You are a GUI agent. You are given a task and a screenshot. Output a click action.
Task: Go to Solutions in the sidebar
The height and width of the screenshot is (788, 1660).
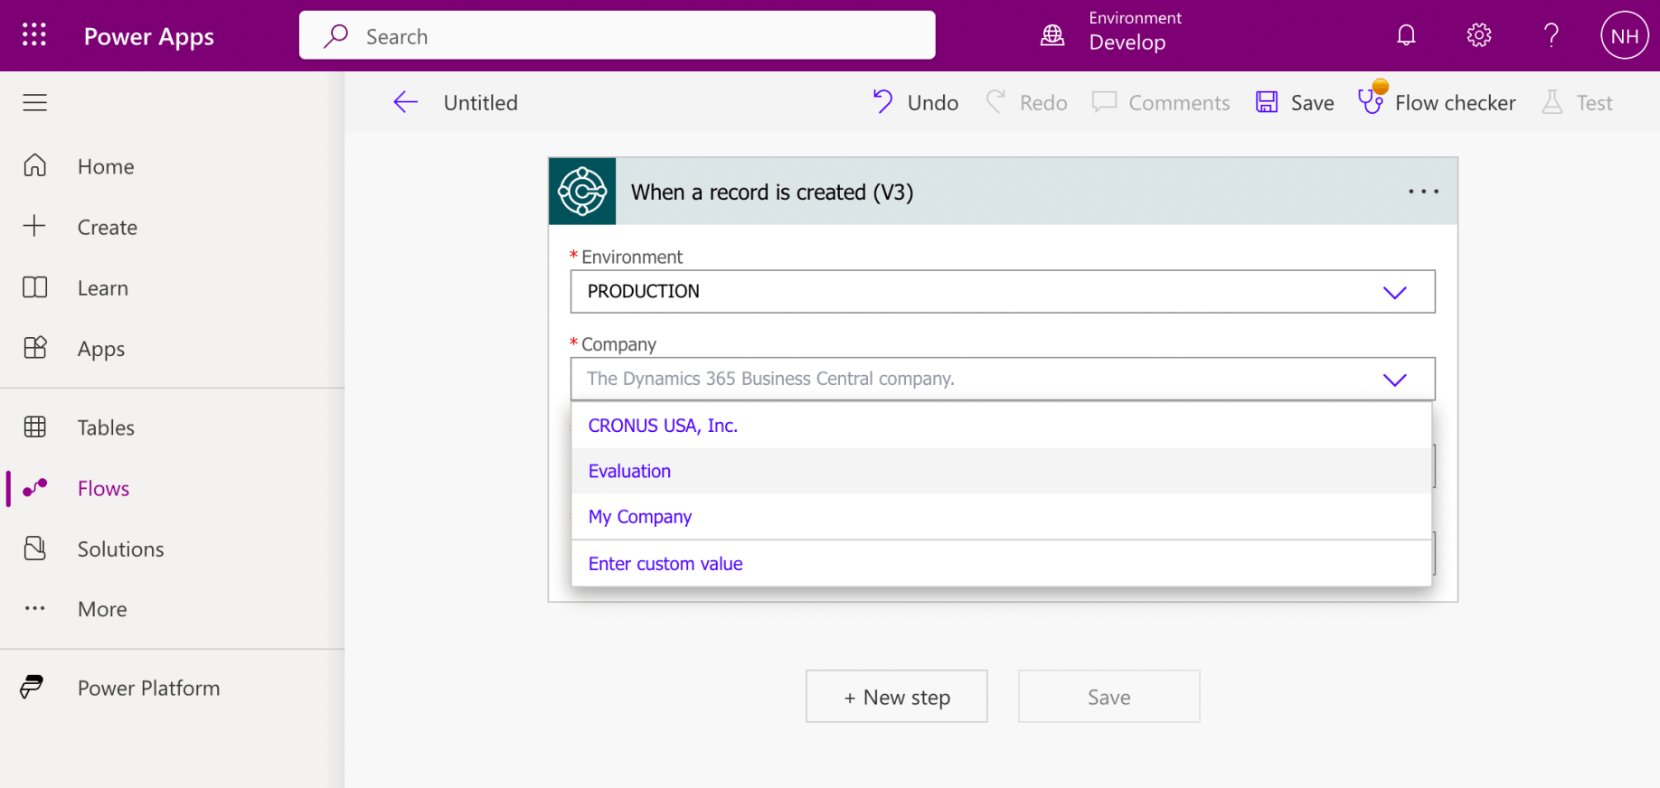pos(120,549)
